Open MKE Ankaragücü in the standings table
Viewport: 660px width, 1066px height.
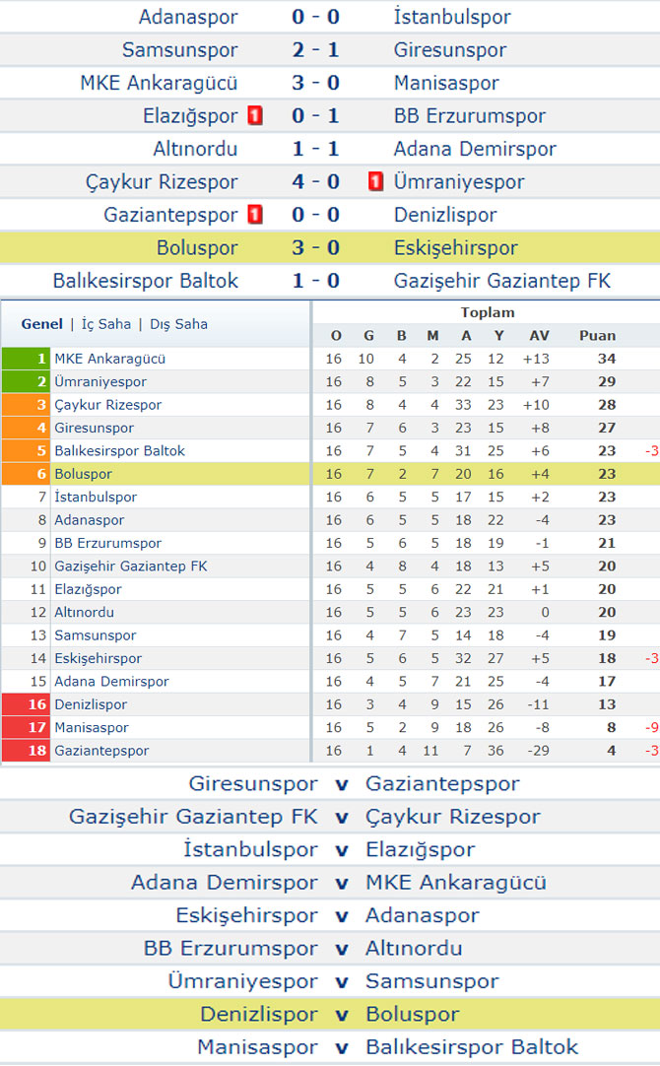tap(109, 359)
